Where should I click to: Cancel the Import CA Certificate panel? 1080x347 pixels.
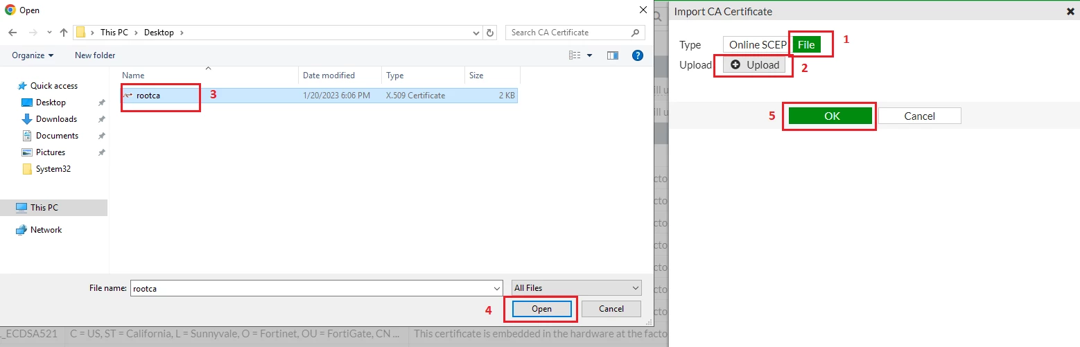click(920, 116)
